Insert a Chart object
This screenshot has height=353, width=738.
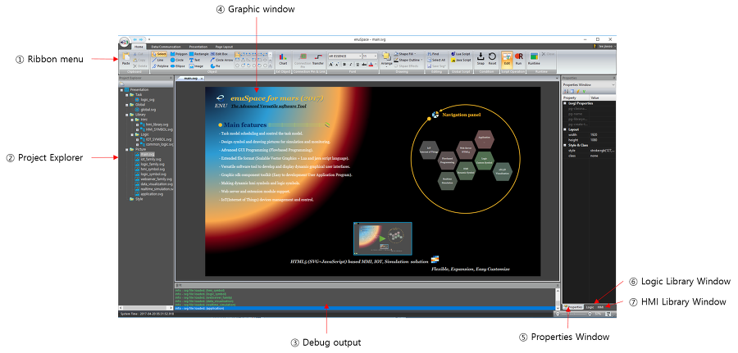click(x=283, y=58)
